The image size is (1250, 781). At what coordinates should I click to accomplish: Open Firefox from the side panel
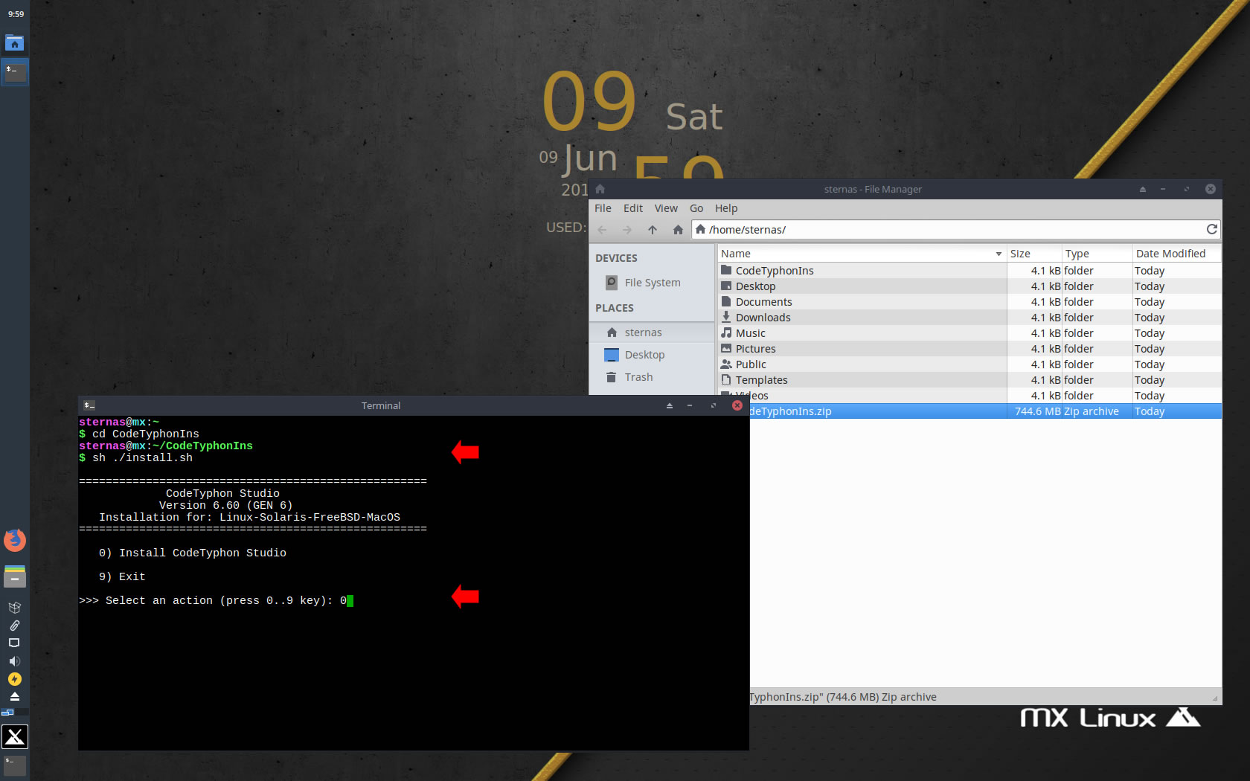[x=15, y=540]
